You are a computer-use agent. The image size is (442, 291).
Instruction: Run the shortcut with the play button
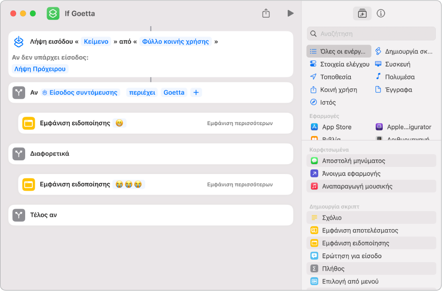291,13
